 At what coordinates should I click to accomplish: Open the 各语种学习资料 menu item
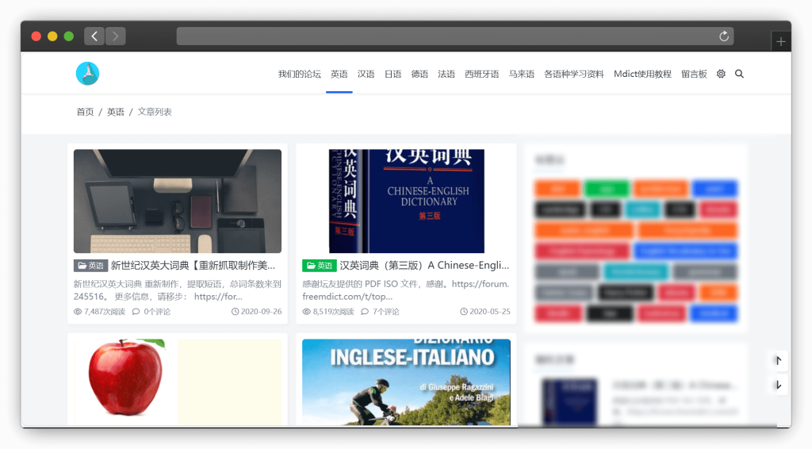574,74
